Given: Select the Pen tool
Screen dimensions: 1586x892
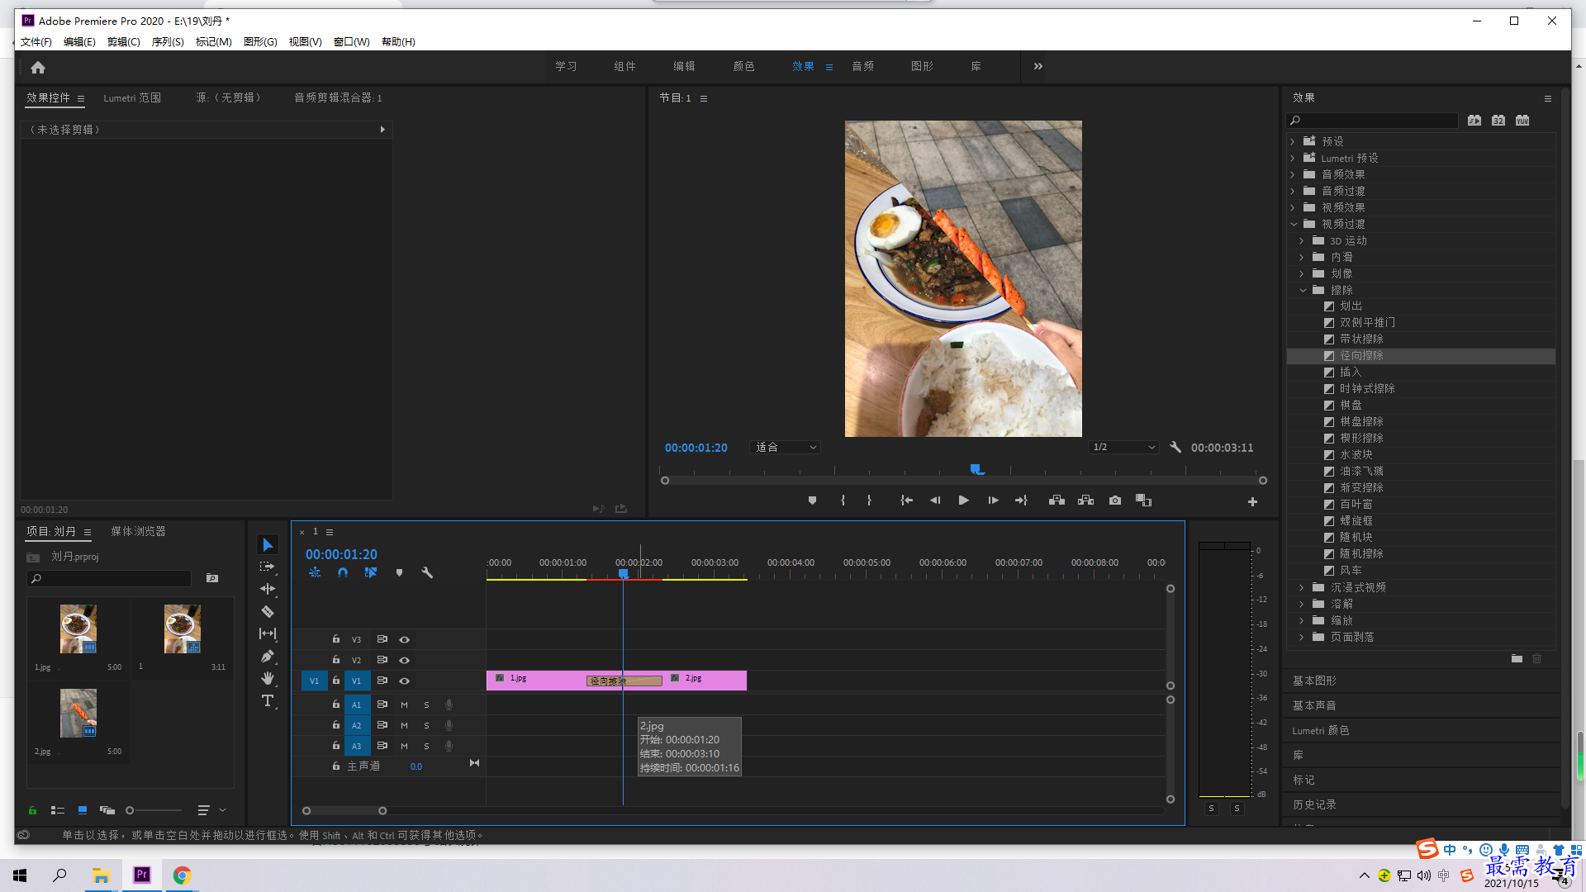Looking at the screenshot, I should [x=268, y=657].
